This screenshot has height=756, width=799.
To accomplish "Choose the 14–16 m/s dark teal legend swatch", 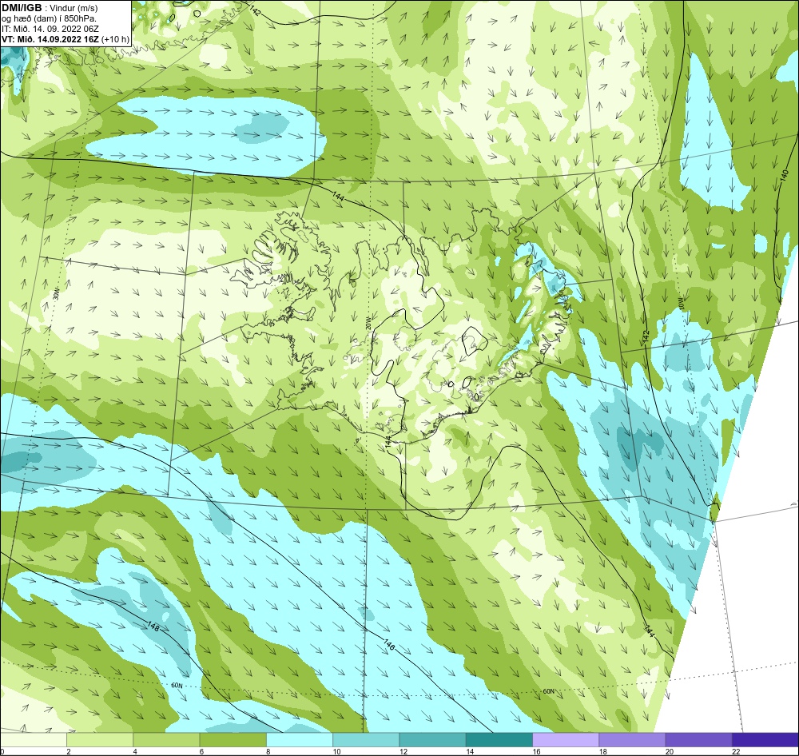I will click(499, 739).
